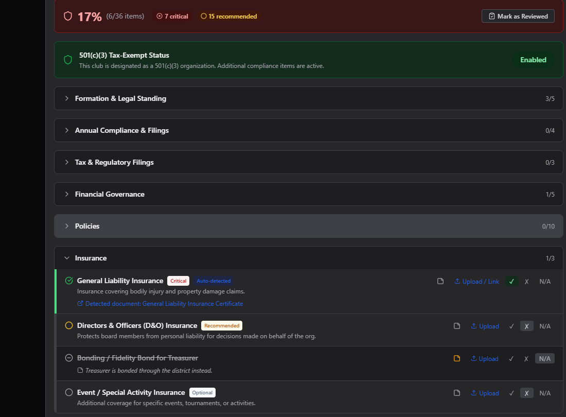Expand the Annual Compliance & Filings section
566x417 pixels.
click(309, 130)
